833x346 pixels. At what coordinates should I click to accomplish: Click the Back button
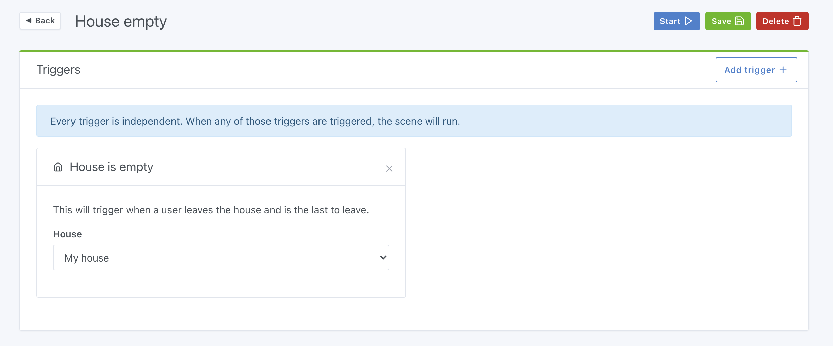coord(40,21)
